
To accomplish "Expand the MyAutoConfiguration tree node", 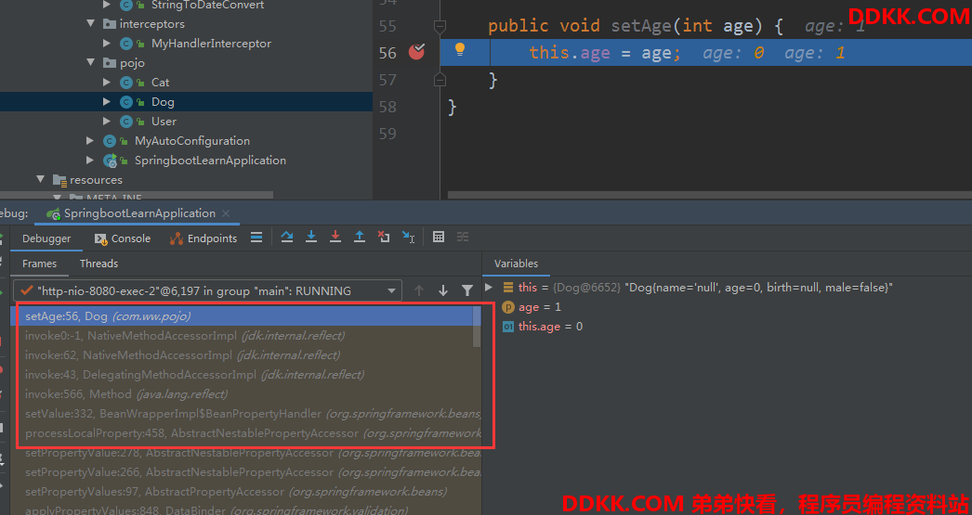I will click(90, 141).
